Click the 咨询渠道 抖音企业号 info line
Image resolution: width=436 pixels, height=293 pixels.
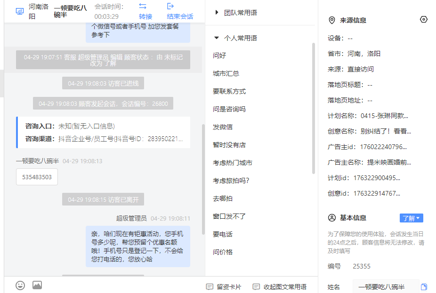[104, 139]
